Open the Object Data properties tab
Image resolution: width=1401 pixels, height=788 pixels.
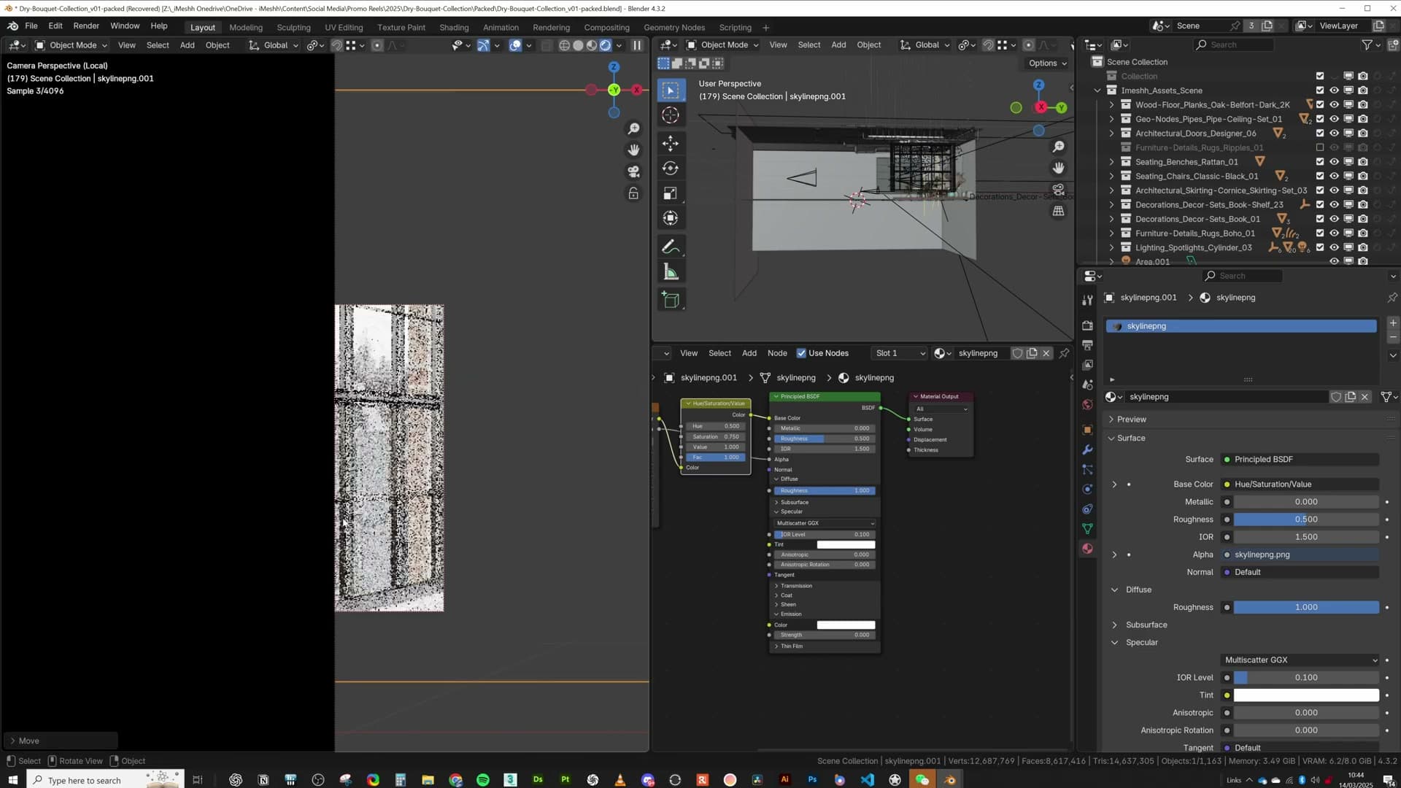point(1087,529)
